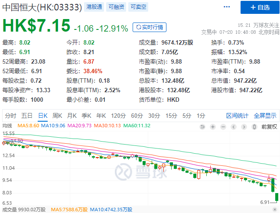Close the volume panel with the X icon

[275, 210]
